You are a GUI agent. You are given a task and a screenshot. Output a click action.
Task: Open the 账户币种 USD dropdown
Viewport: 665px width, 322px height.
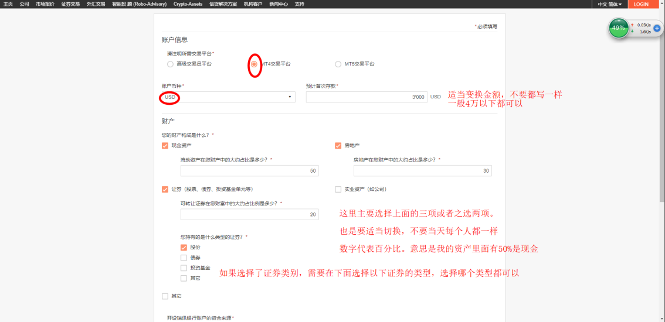pyautogui.click(x=228, y=97)
